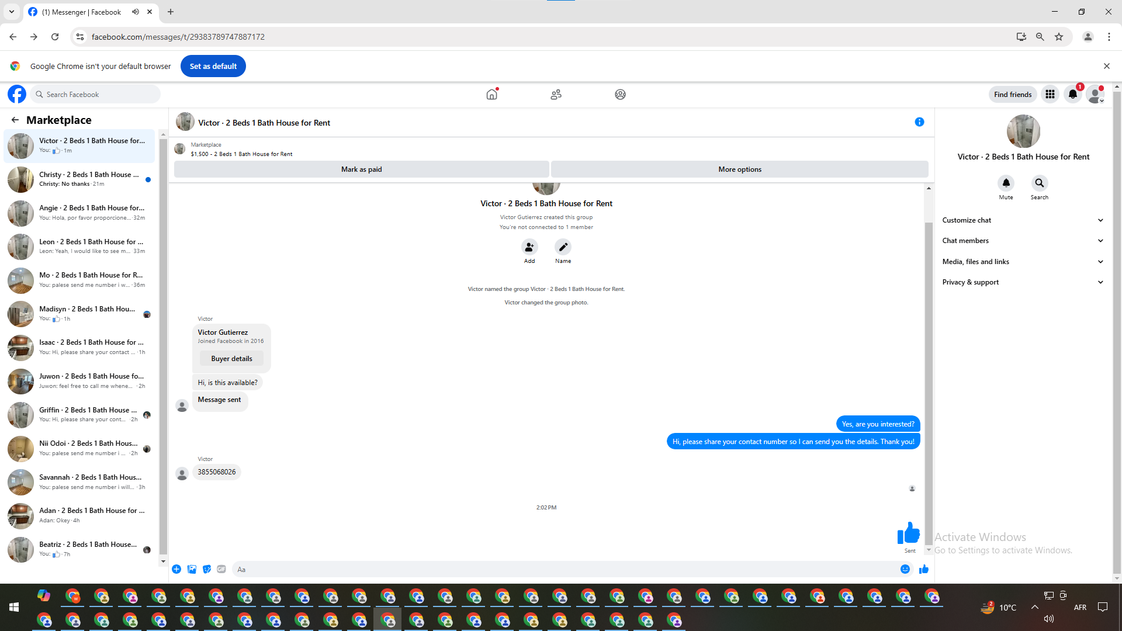Click the taskbar volume speaker icon
Image resolution: width=1122 pixels, height=631 pixels.
pos(1049,619)
